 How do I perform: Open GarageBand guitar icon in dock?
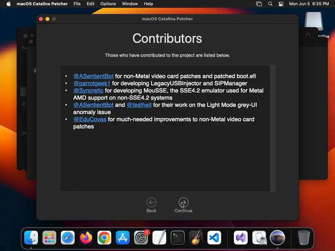coord(196,238)
